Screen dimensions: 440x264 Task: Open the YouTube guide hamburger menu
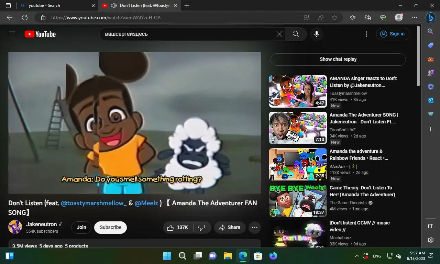pos(12,34)
